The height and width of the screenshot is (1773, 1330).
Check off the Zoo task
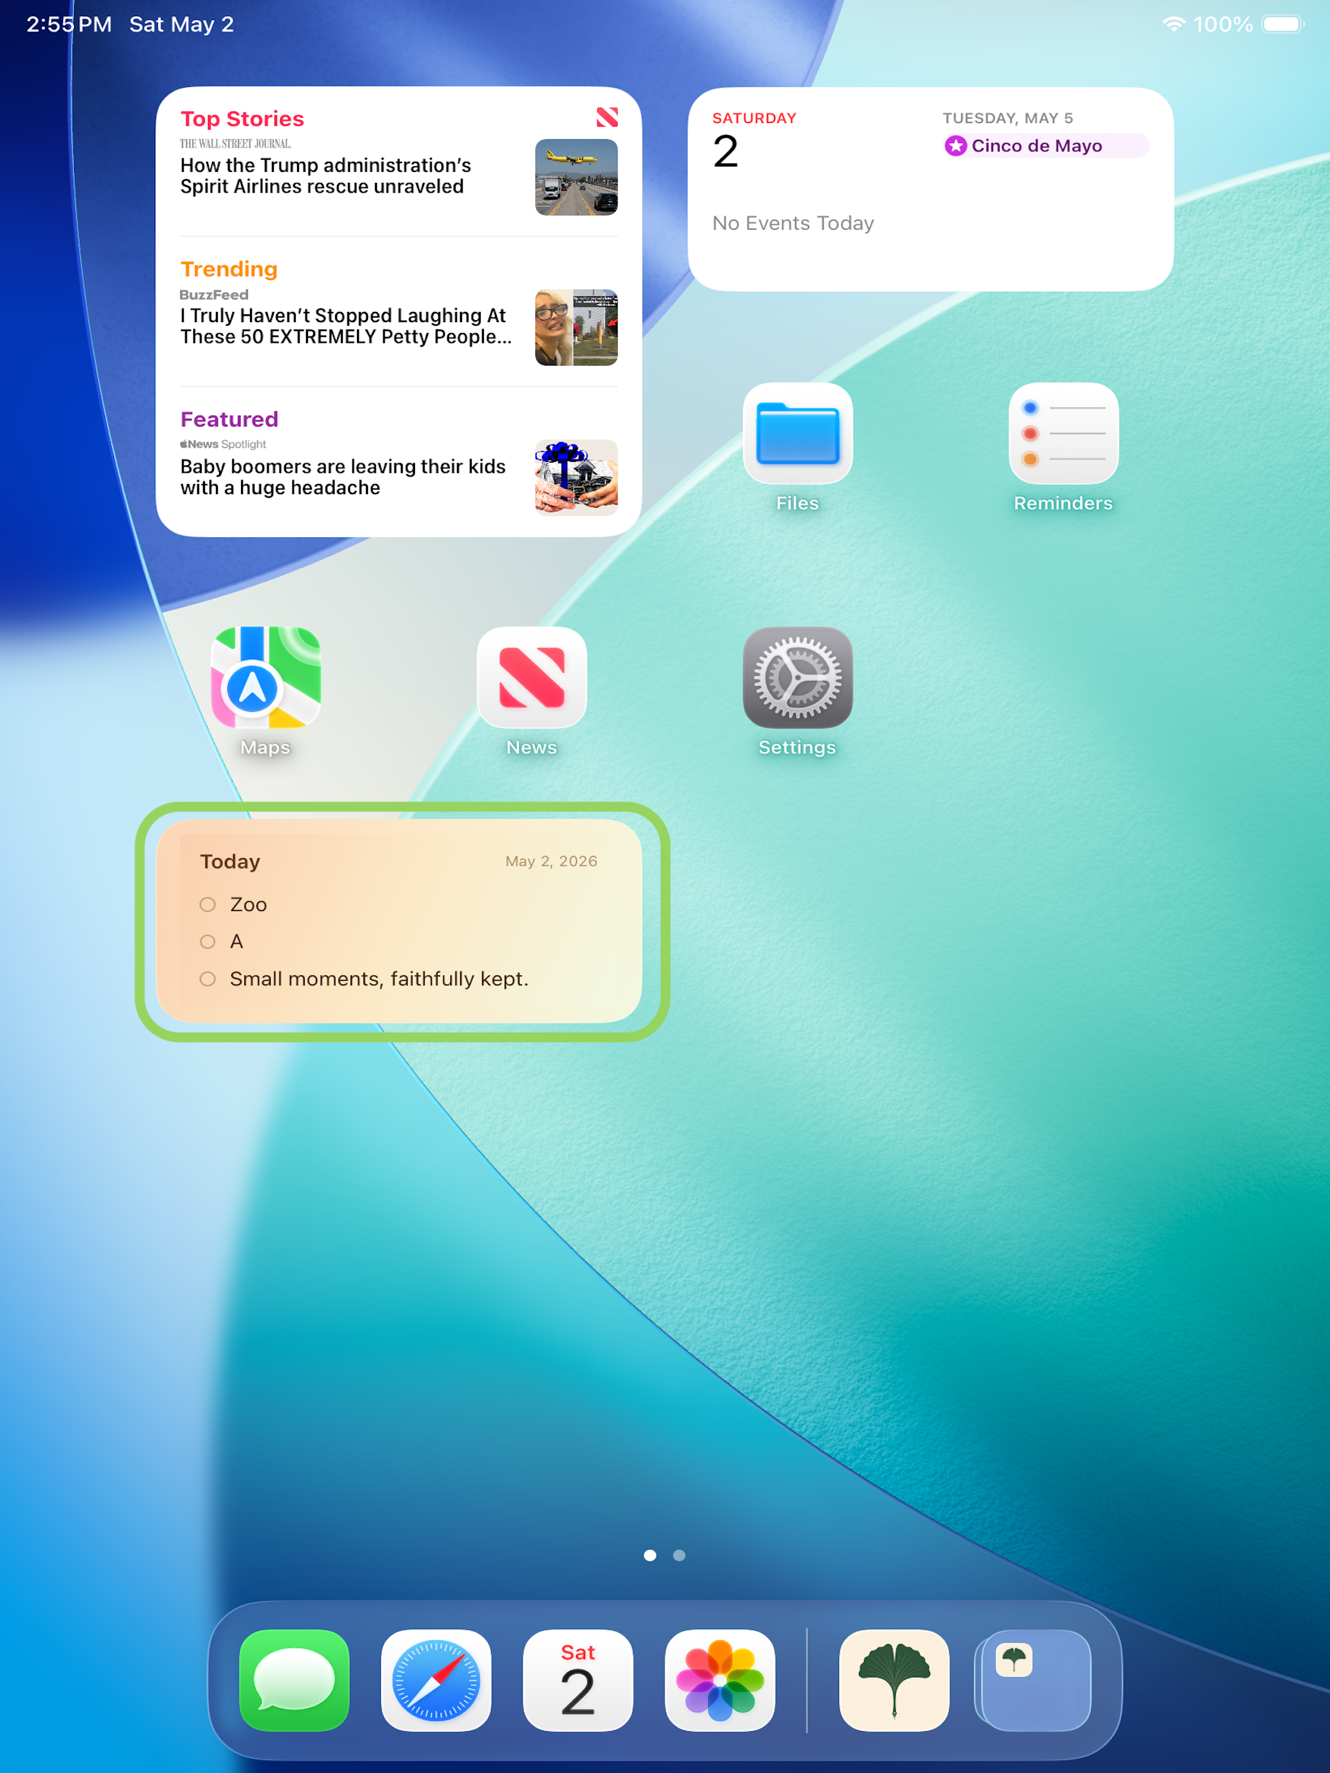207,904
